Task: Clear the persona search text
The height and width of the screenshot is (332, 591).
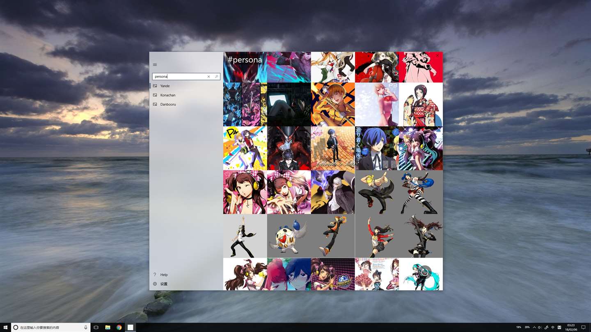Action: [208, 77]
